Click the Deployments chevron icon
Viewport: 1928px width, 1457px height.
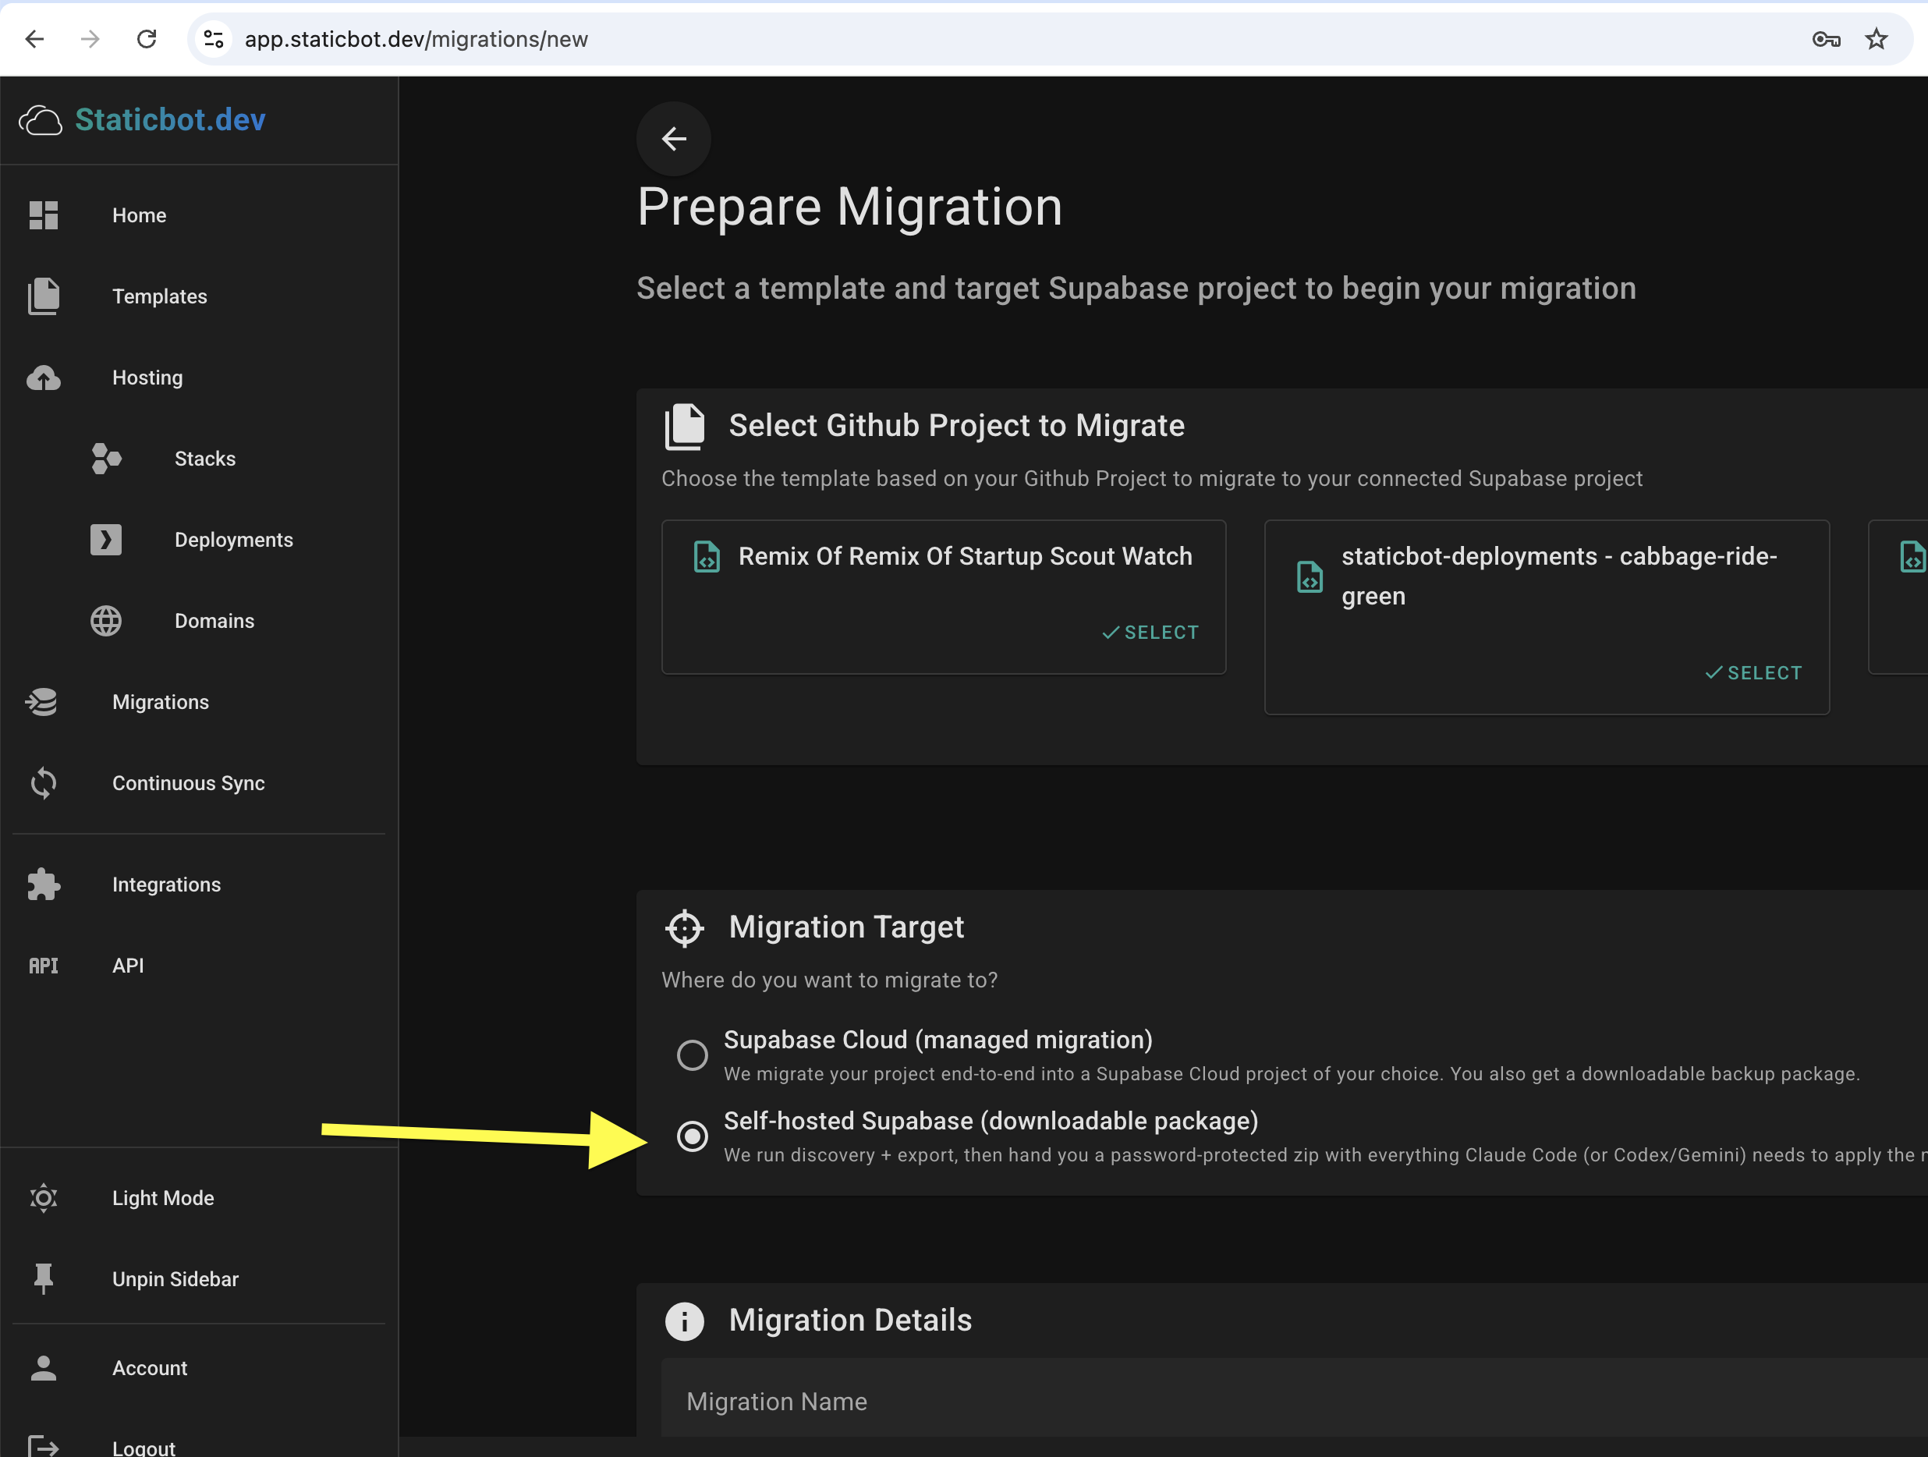tap(105, 540)
